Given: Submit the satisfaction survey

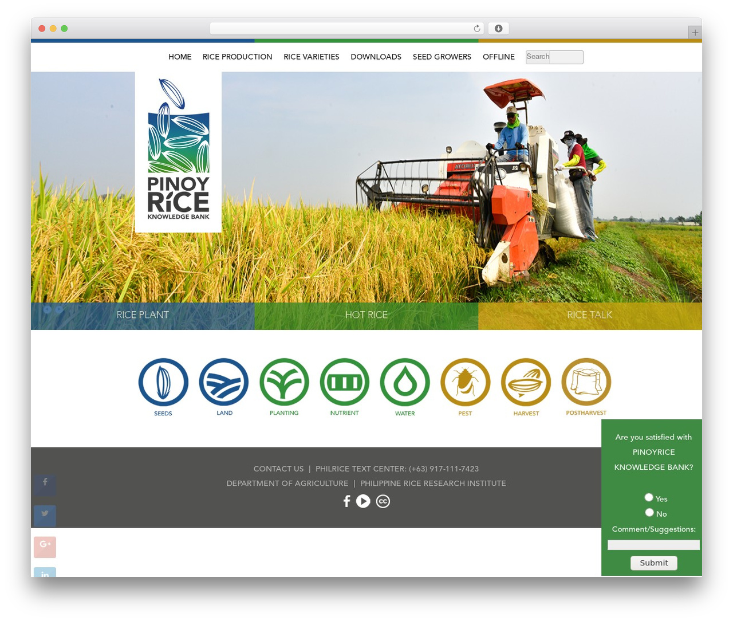Looking at the screenshot, I should point(654,563).
